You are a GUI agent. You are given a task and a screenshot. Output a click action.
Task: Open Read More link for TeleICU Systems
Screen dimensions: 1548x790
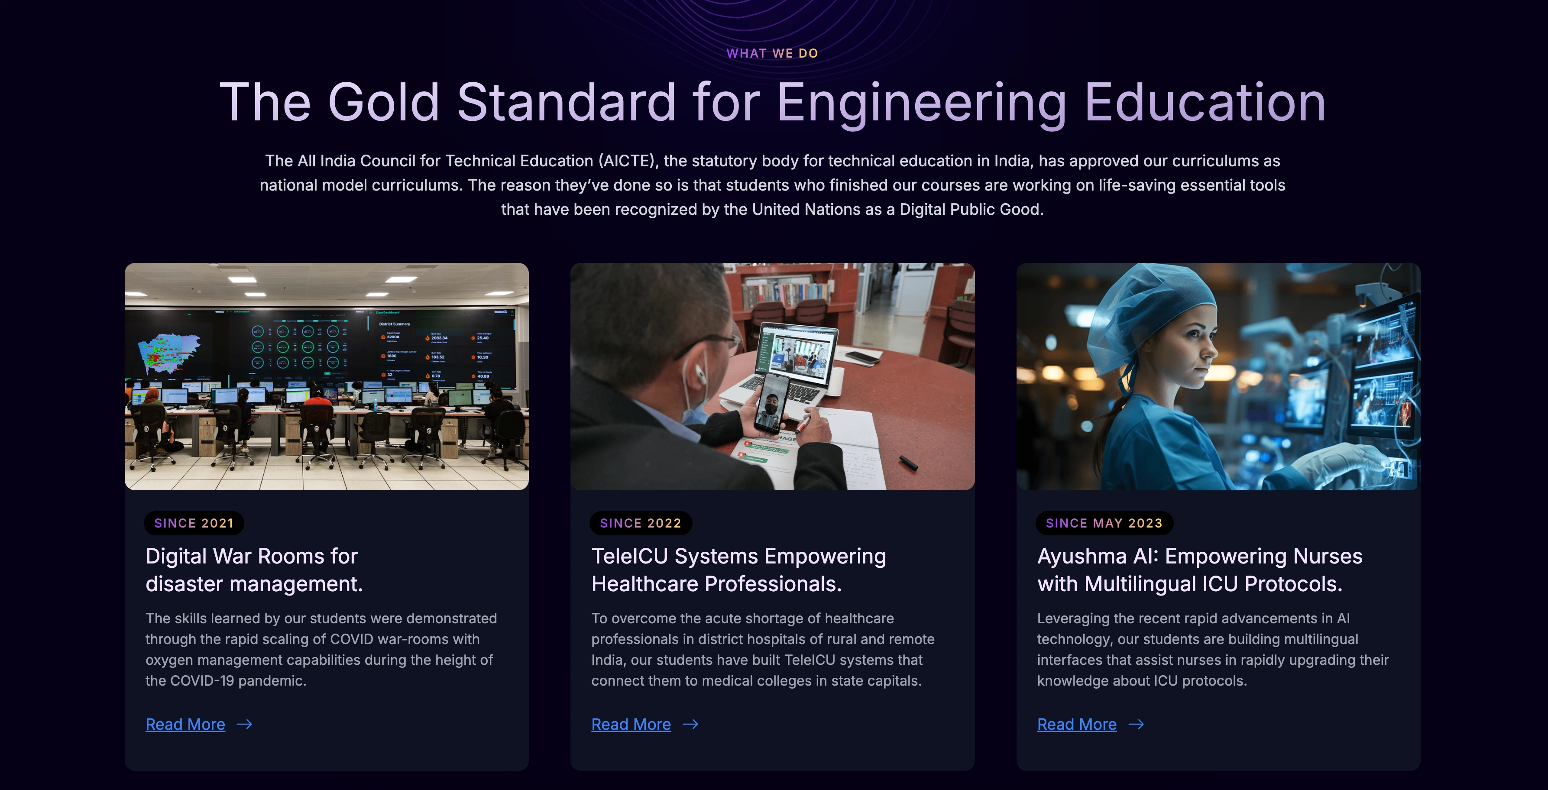click(631, 725)
